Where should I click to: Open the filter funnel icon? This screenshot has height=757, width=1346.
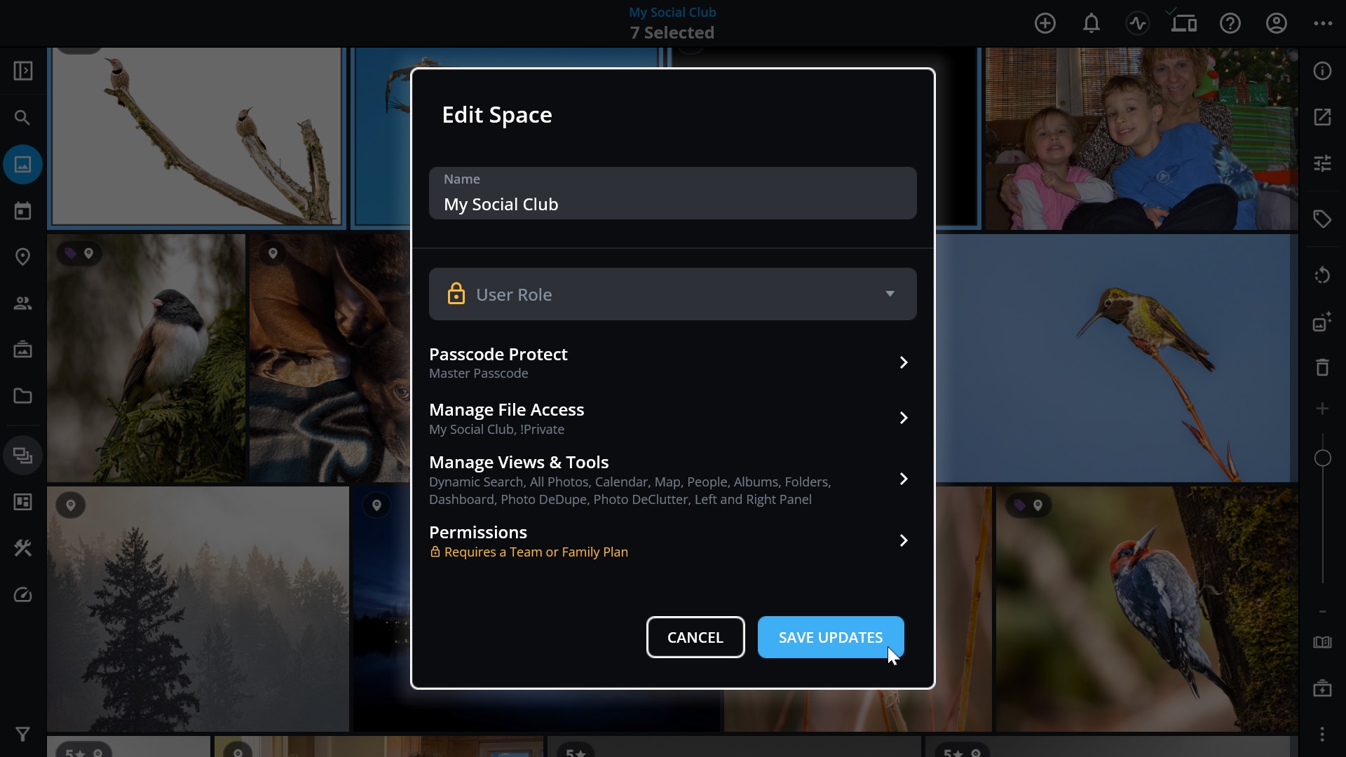[22, 734]
